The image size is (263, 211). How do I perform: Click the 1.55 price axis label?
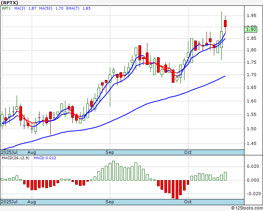[x=252, y=115]
